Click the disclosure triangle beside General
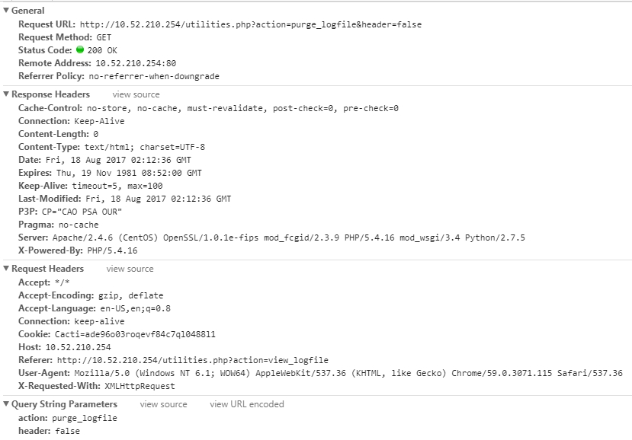 7,11
